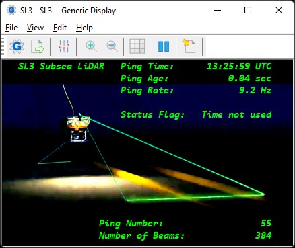Viewport: 295px width, 248px height.
Task: Click the Ping Rate 9.2 Hz readout
Action: click(255, 90)
